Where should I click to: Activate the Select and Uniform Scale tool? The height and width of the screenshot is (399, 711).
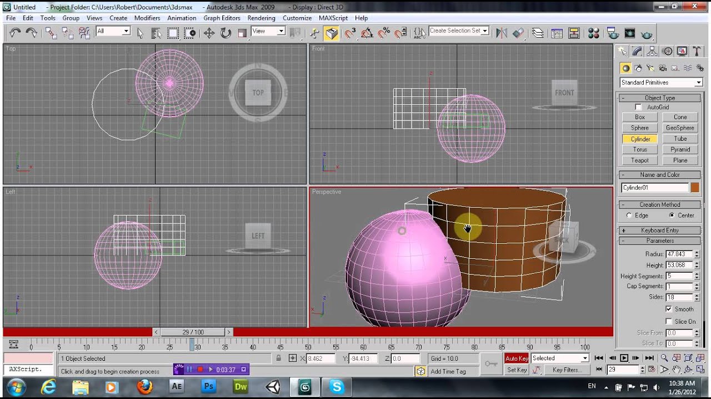pyautogui.click(x=242, y=33)
